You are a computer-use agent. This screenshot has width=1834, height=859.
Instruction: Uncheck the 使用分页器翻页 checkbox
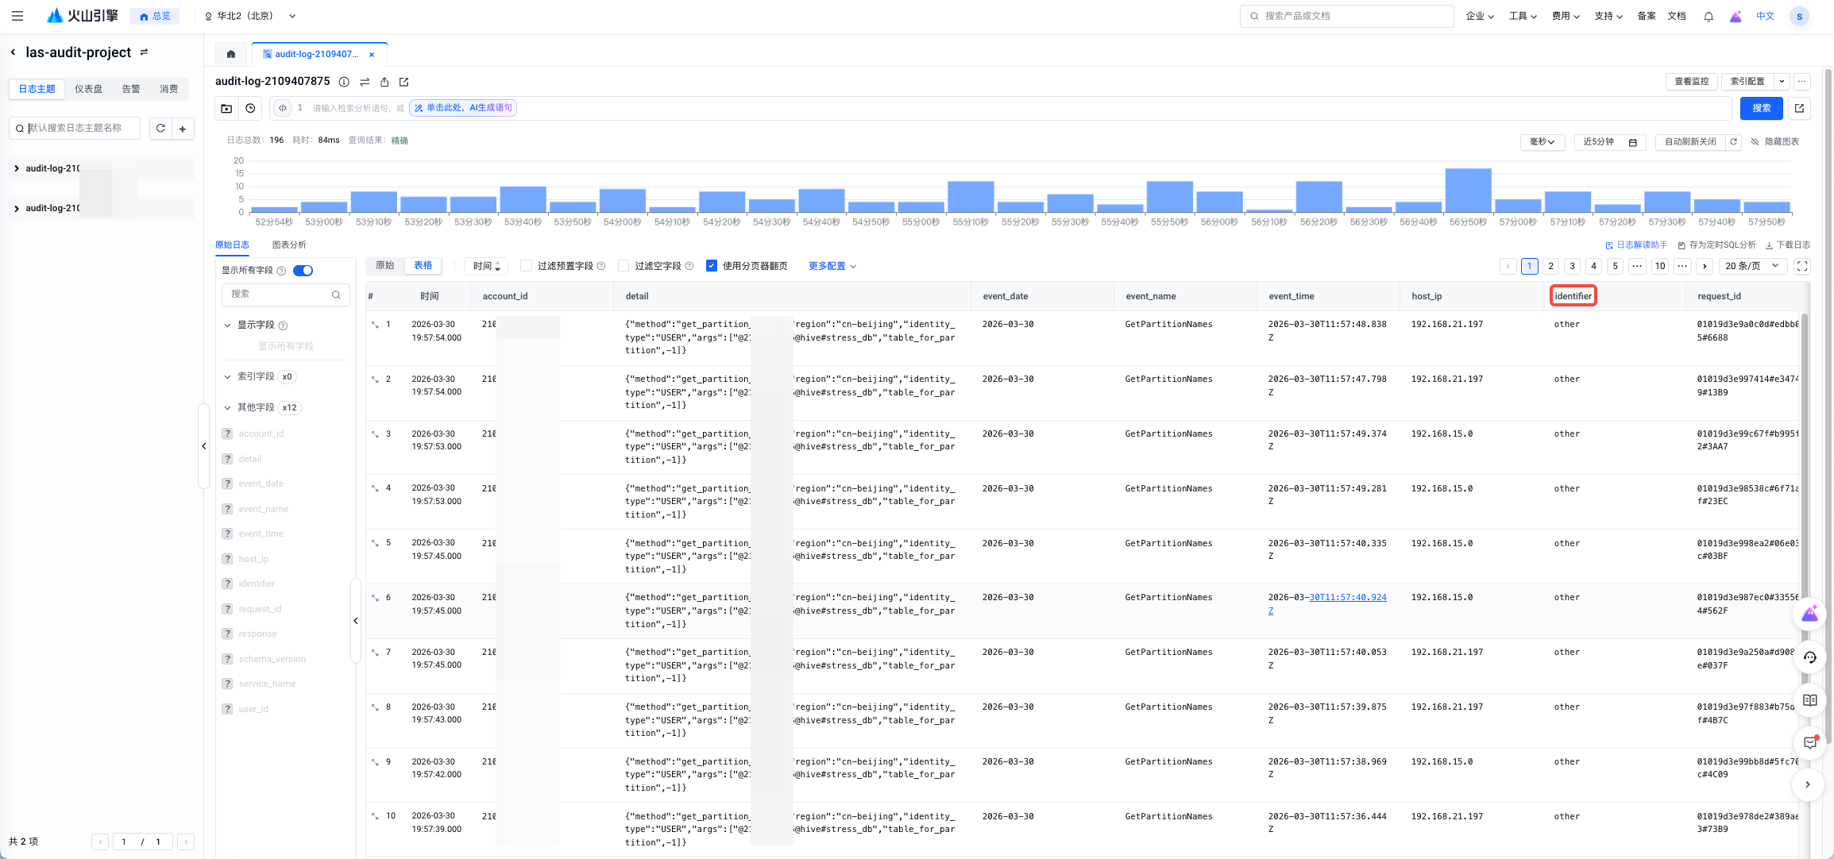(712, 266)
